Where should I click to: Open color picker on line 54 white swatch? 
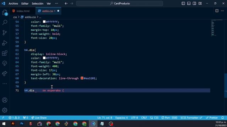[44, 22]
